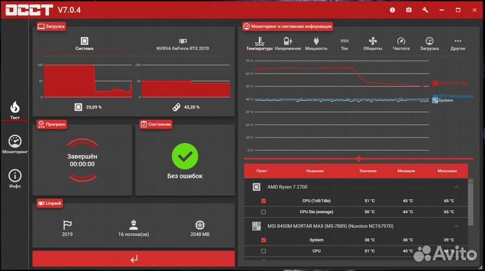Screen dimensions: 485x271
Task: Show the Температура sensor graph
Action: click(259, 44)
